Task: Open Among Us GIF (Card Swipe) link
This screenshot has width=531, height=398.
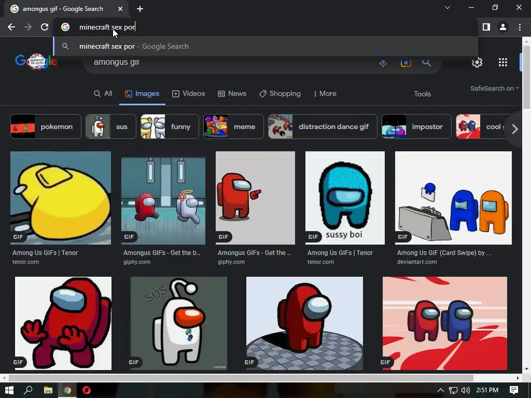Action: click(444, 253)
